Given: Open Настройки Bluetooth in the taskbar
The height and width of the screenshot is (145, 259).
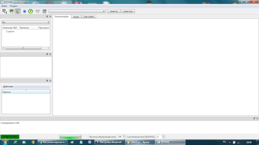Looking at the screenshot, I should point(109,142).
